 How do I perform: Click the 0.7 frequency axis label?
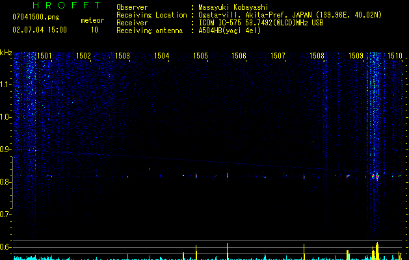click(6, 214)
